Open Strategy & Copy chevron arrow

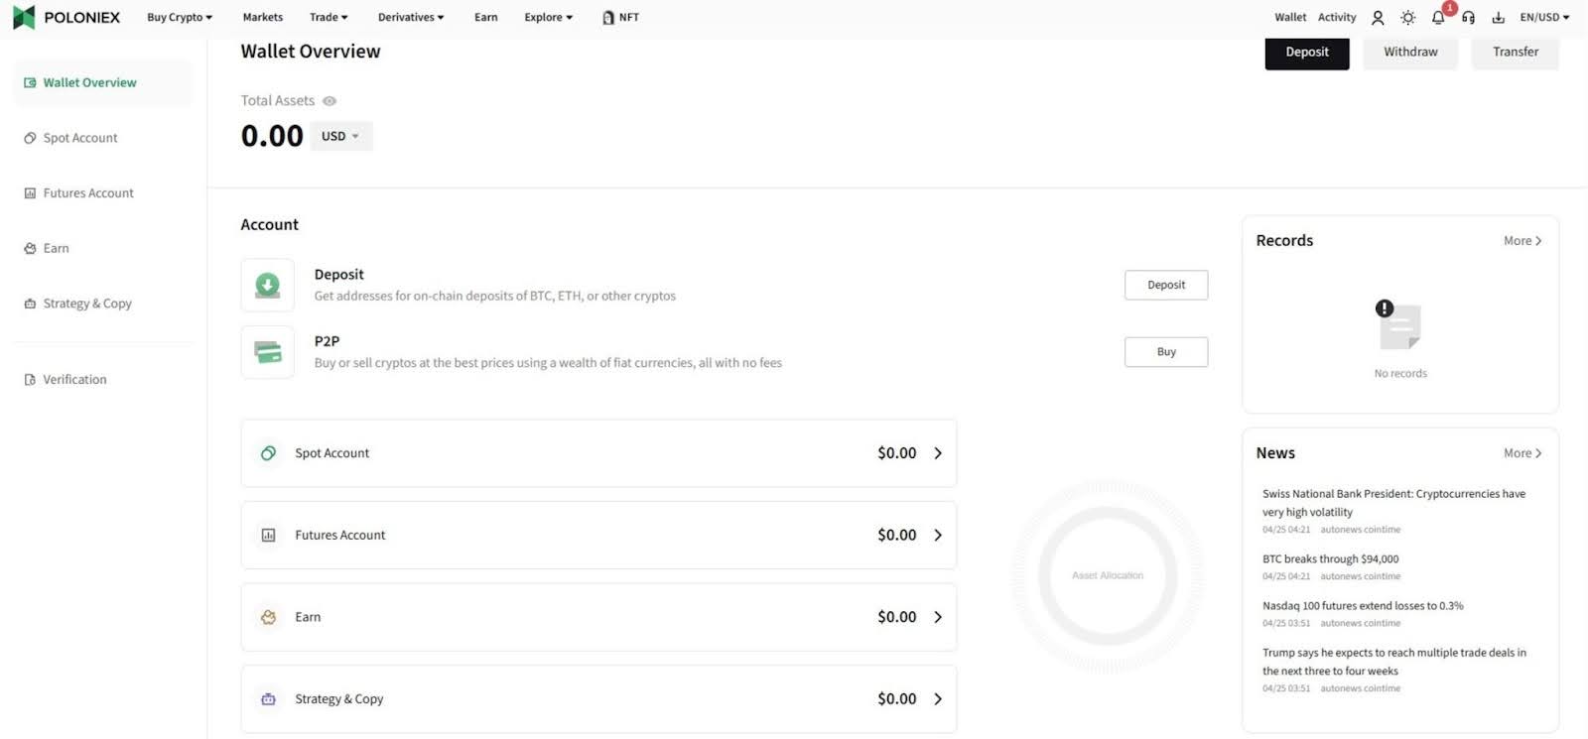(938, 699)
